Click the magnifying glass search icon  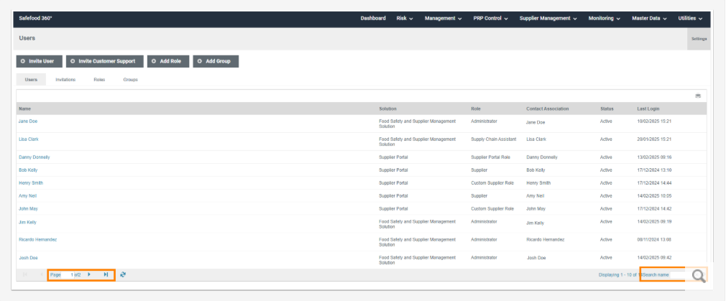pos(697,275)
